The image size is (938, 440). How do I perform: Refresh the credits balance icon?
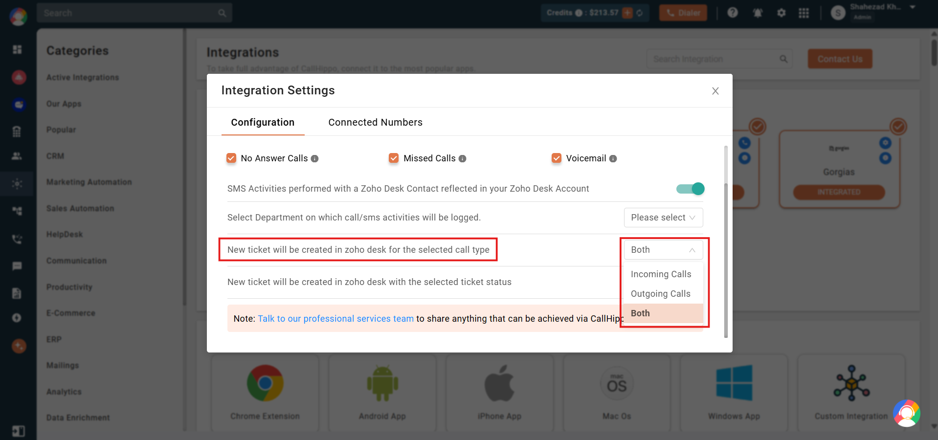point(640,13)
